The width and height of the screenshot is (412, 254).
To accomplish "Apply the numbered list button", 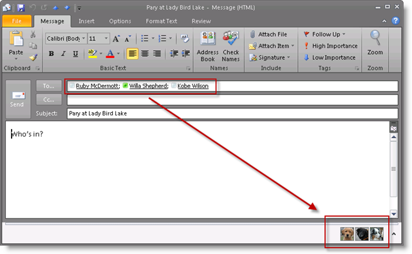I will (x=162, y=39).
